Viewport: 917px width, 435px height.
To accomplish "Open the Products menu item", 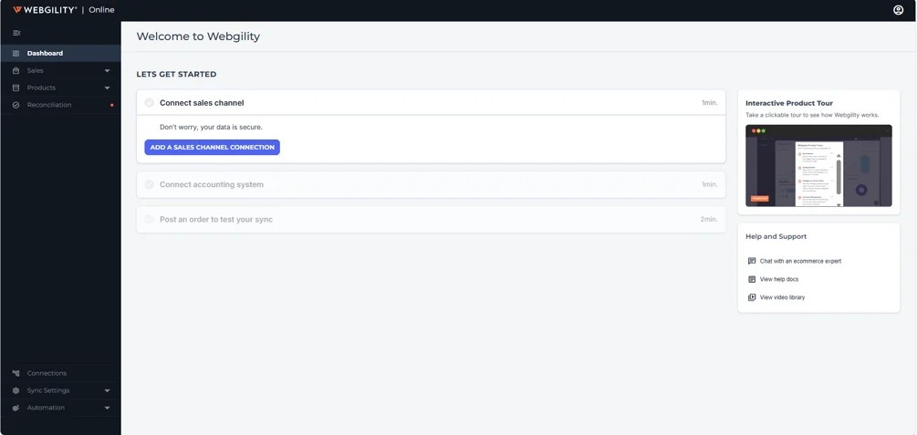I will tap(60, 88).
